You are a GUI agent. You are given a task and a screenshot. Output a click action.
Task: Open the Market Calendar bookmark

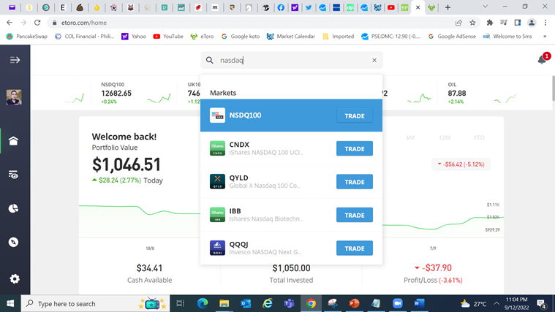coord(290,36)
